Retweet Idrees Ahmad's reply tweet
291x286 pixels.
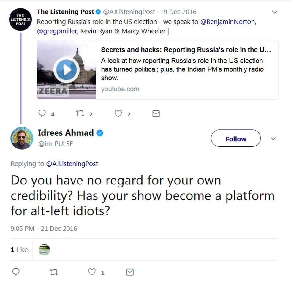click(54, 272)
